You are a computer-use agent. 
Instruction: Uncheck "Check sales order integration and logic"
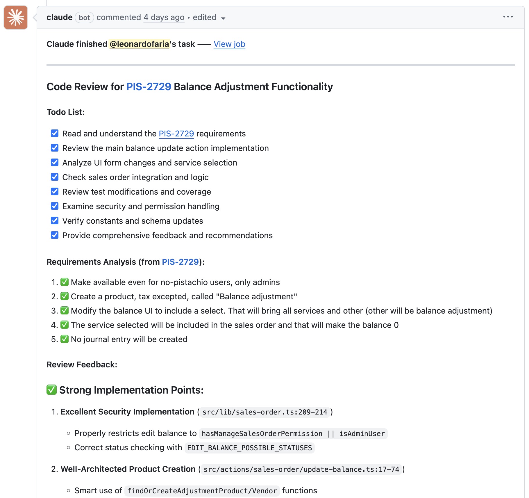(55, 177)
